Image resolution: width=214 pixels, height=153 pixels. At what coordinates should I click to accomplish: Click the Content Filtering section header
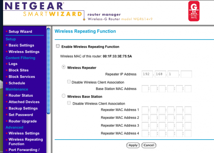pyautogui.click(x=20, y=58)
